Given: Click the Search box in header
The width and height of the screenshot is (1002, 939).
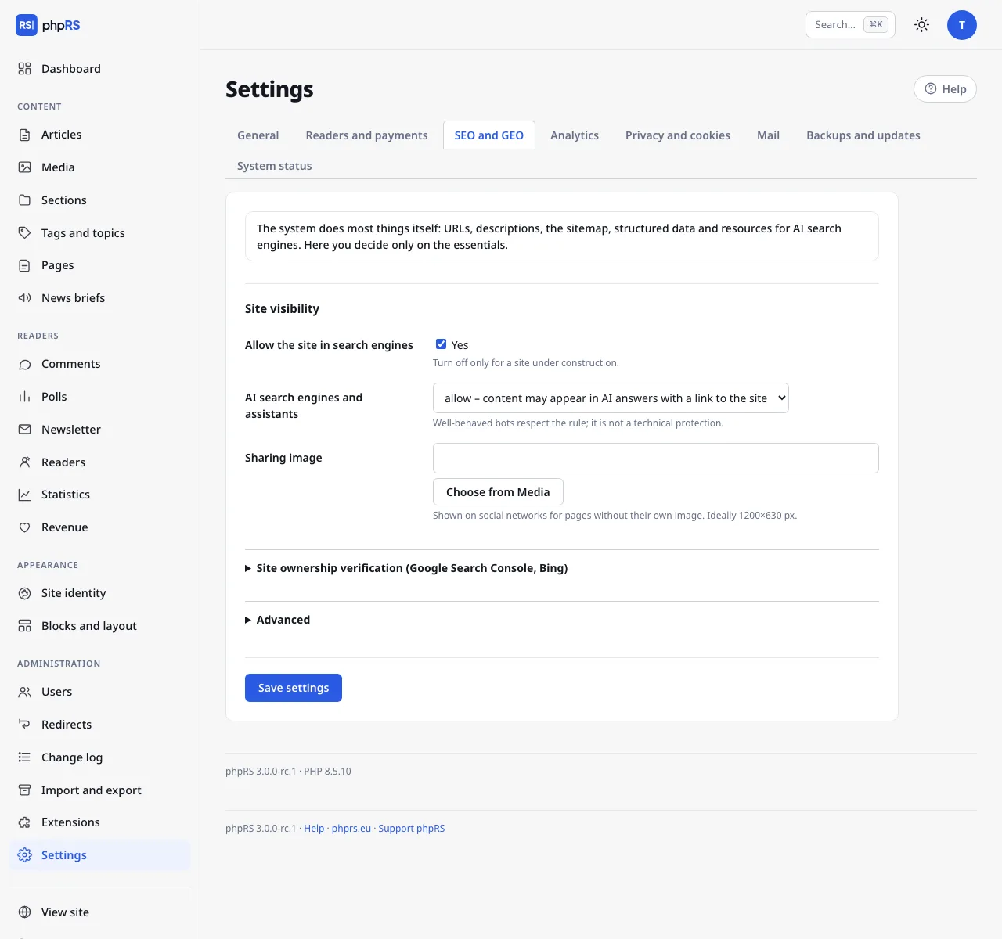Looking at the screenshot, I should 850,25.
